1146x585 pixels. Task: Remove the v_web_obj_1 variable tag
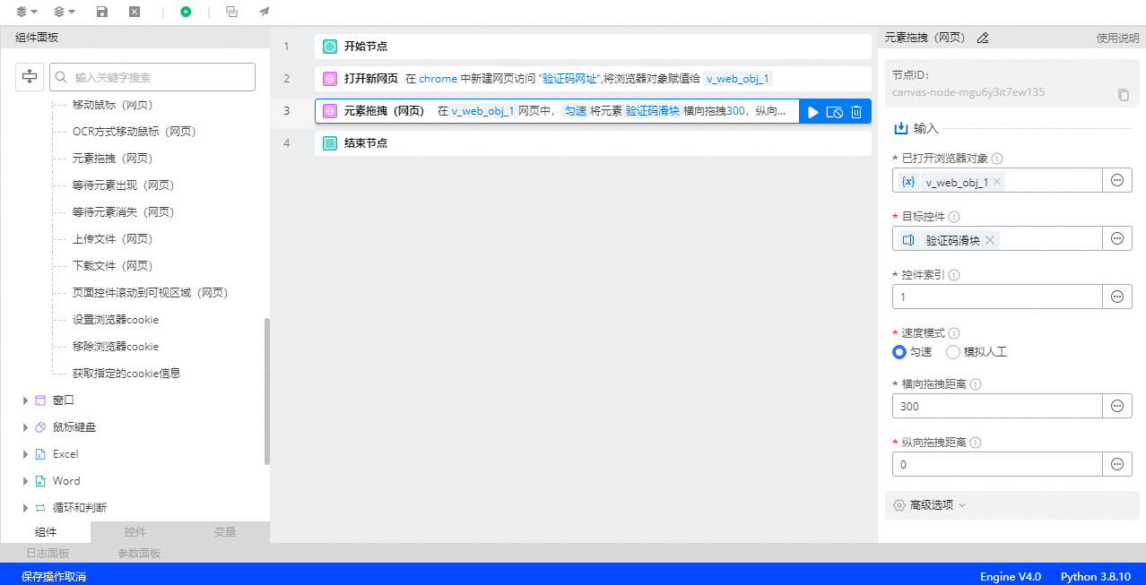997,181
